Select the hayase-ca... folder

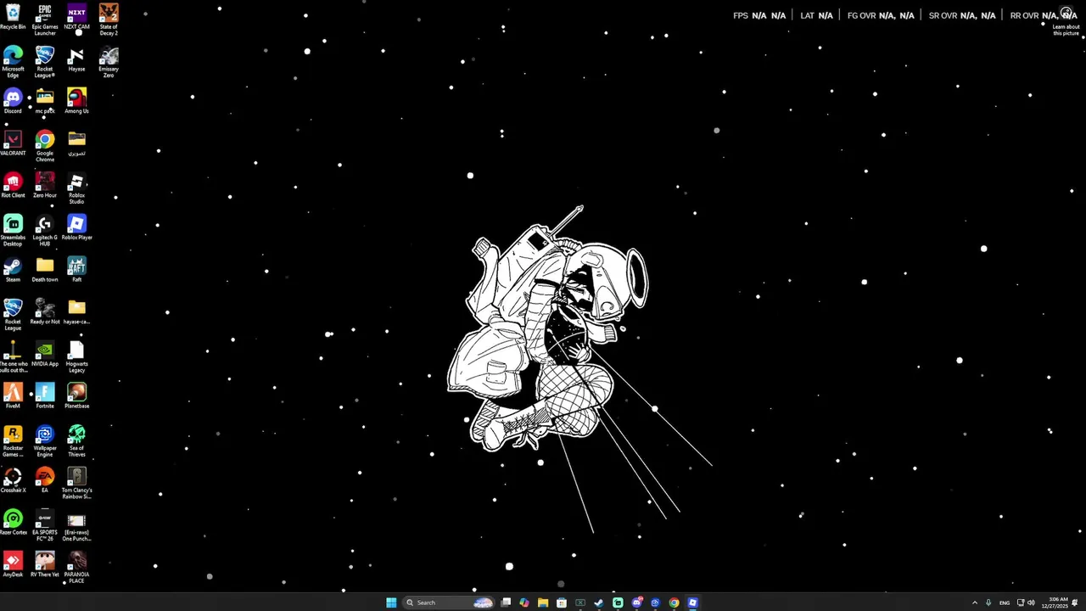(76, 311)
